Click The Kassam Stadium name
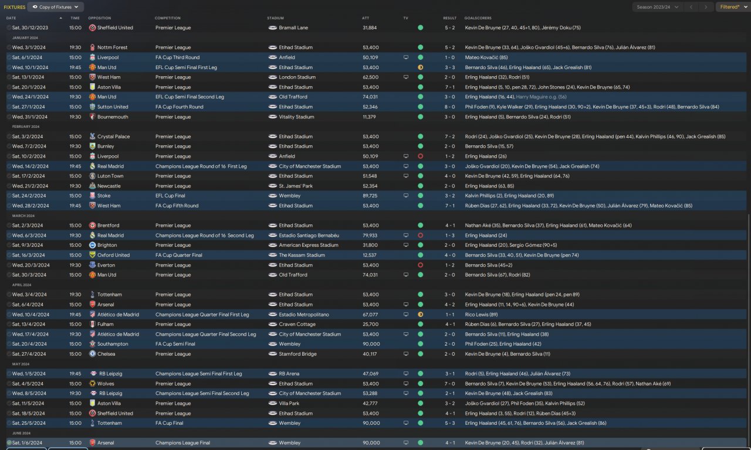751x450 pixels. tap(302, 255)
